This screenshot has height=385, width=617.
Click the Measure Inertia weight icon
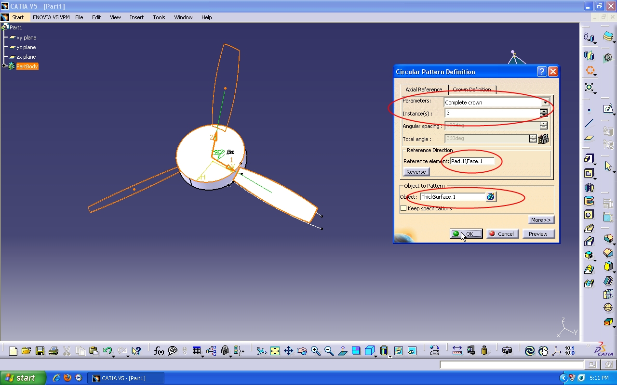tap(484, 351)
